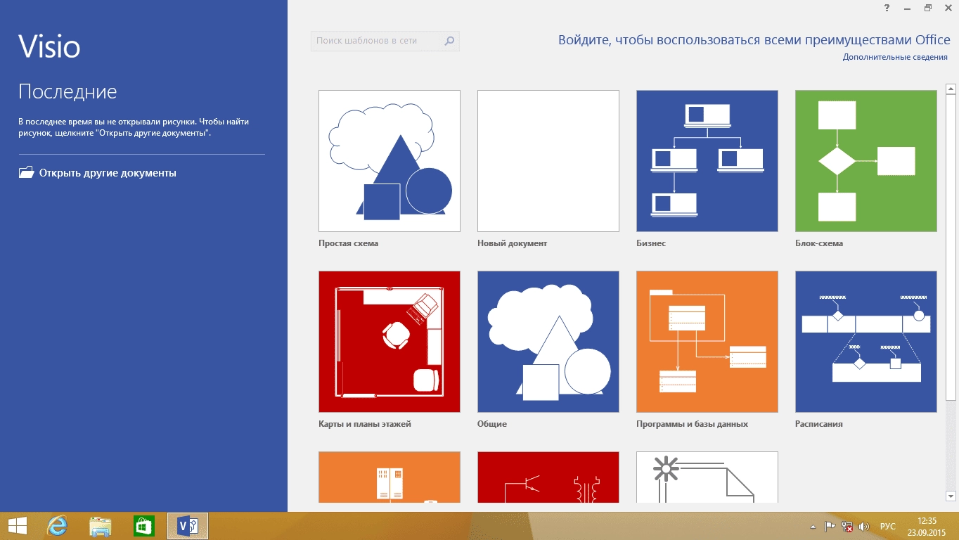Choose the Расписания template category
The image size is (959, 540).
(x=866, y=342)
